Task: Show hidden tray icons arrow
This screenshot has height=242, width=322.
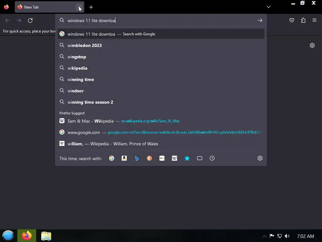Action: click(264, 236)
